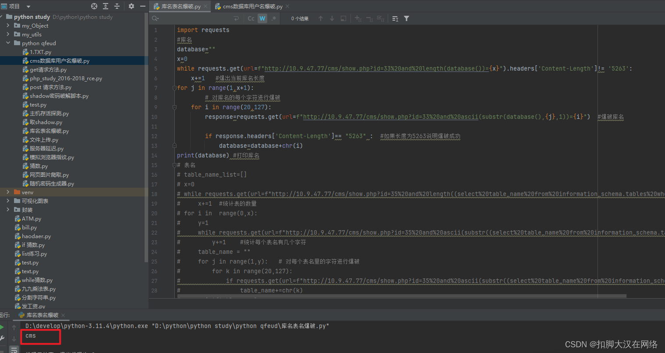
Task: Fold the comment block at line 15
Action: point(174,165)
